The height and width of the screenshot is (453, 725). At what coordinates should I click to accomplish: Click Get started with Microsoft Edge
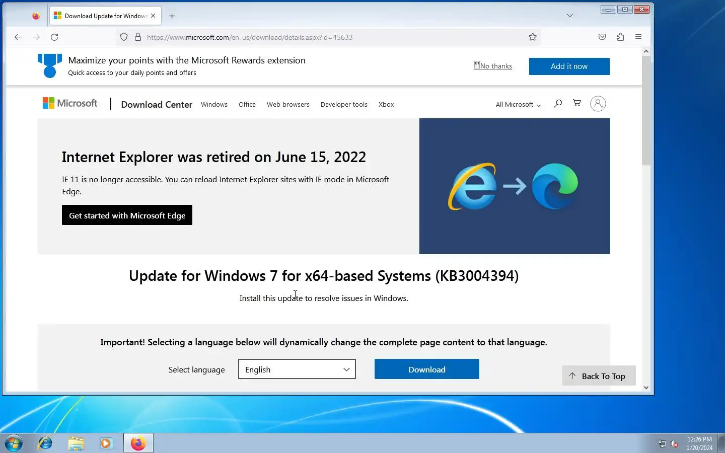(x=127, y=215)
